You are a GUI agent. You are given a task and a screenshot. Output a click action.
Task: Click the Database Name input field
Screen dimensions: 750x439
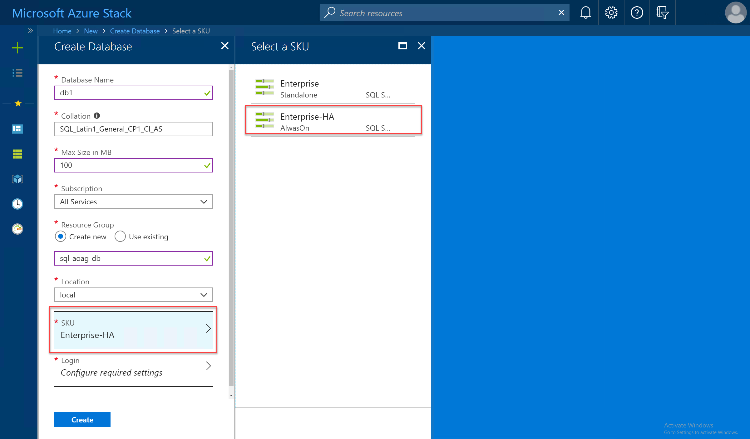[x=133, y=92]
